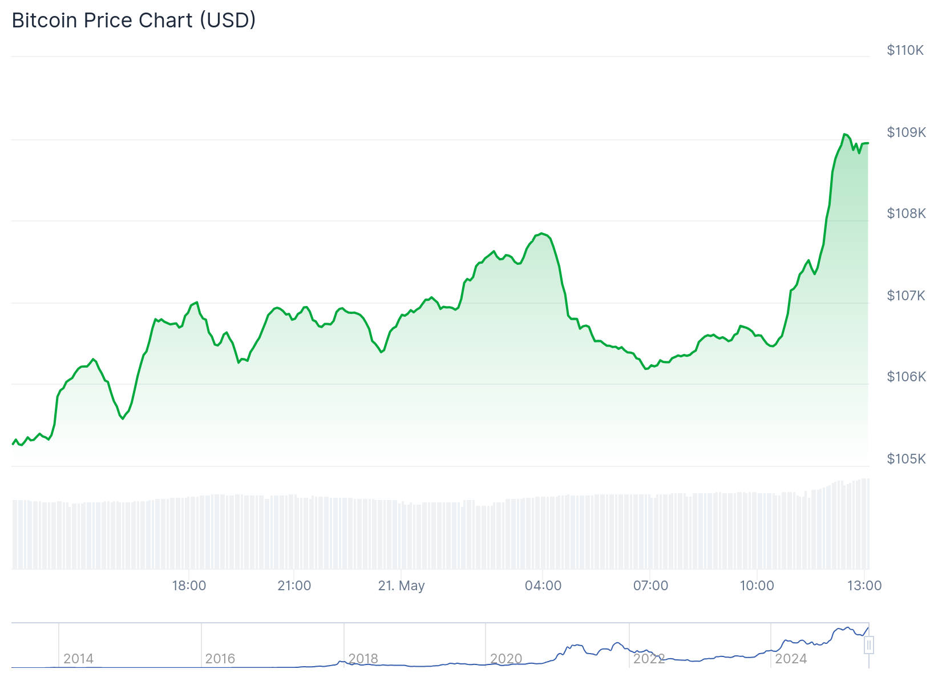This screenshot has width=938, height=685.
Task: Click the price peak point near $109K
Action: pos(844,134)
